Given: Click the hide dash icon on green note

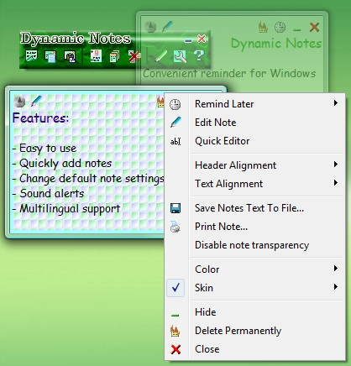Looking at the screenshot, I should (297, 29).
